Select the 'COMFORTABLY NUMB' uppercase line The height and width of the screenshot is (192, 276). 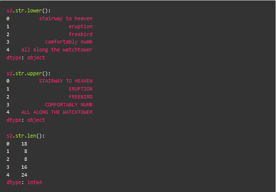pos(69,104)
